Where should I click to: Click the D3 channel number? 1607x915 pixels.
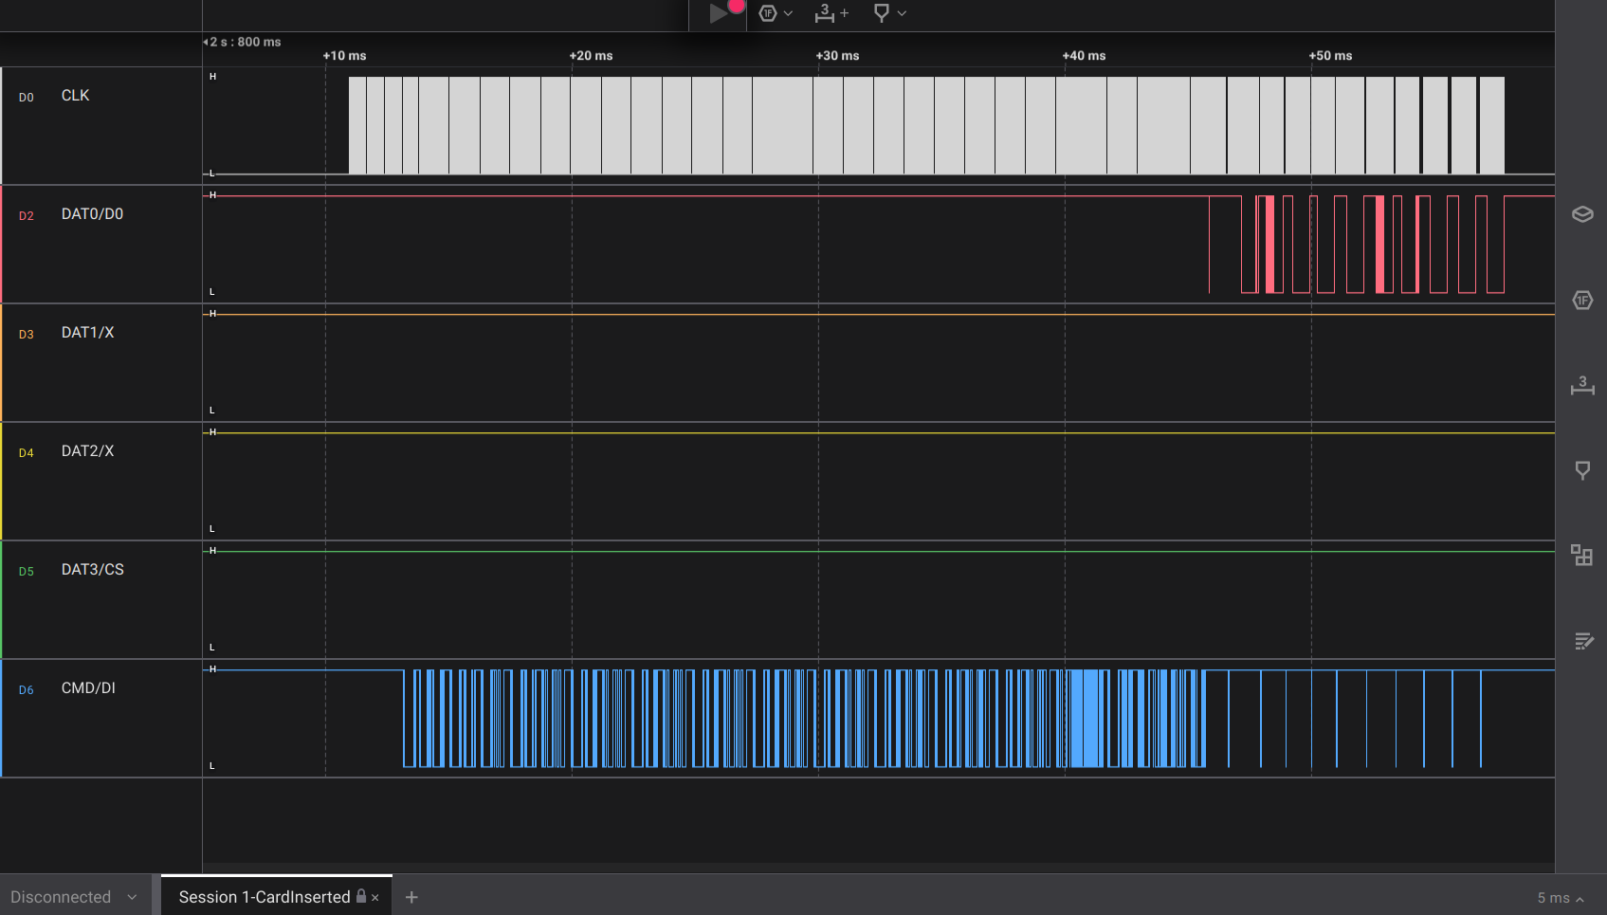(x=27, y=335)
